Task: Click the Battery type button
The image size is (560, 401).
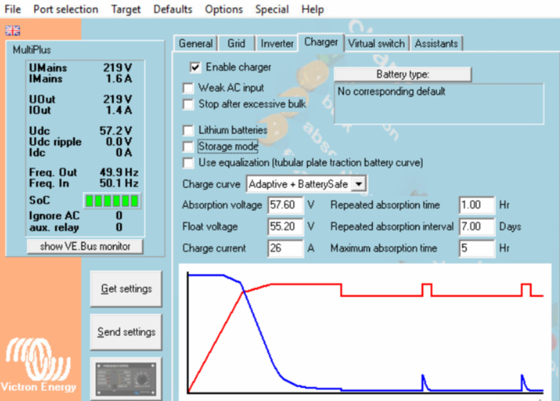Action: click(x=403, y=74)
